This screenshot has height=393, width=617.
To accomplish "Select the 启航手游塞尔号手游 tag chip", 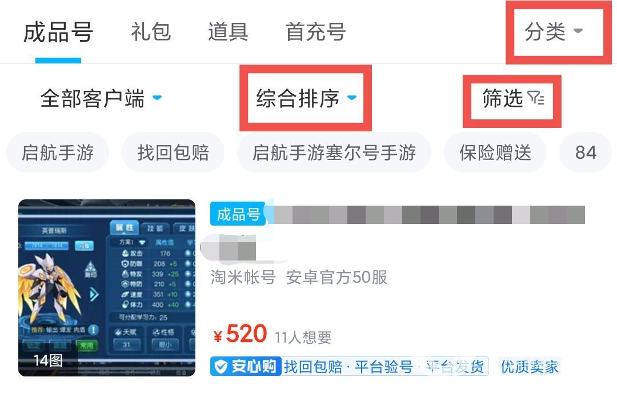I will click(x=334, y=153).
